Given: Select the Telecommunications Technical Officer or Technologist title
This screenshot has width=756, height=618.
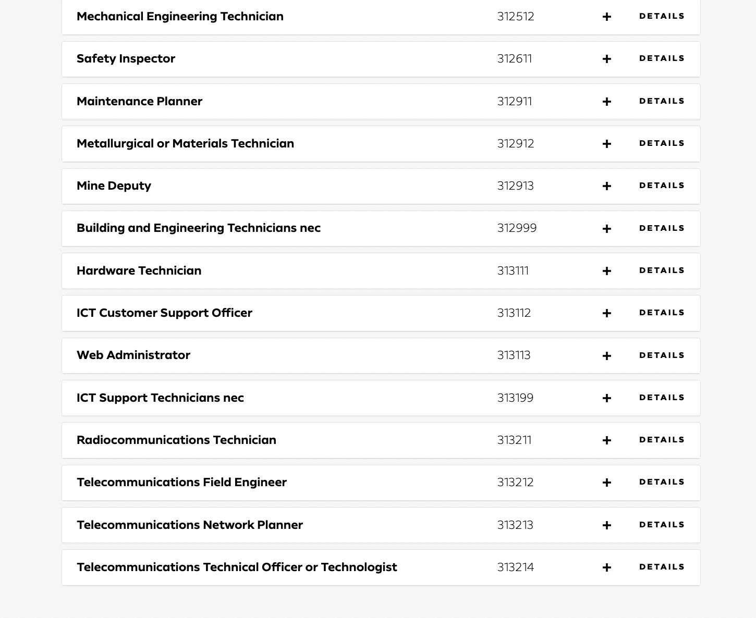Looking at the screenshot, I should (x=237, y=567).
